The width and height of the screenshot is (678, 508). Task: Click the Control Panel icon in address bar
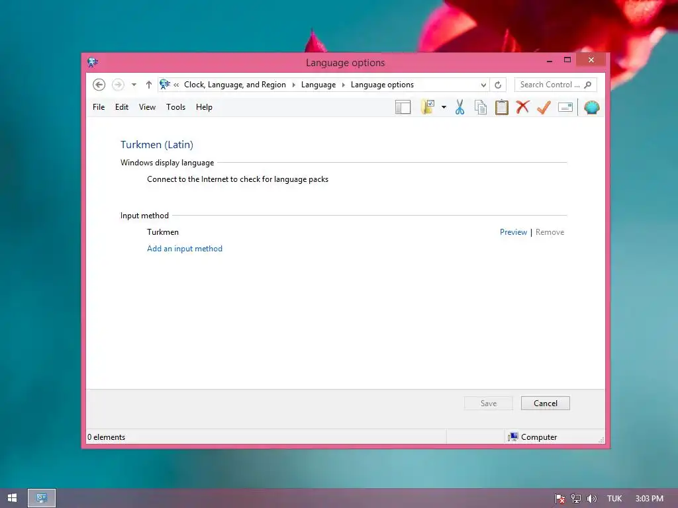165,84
